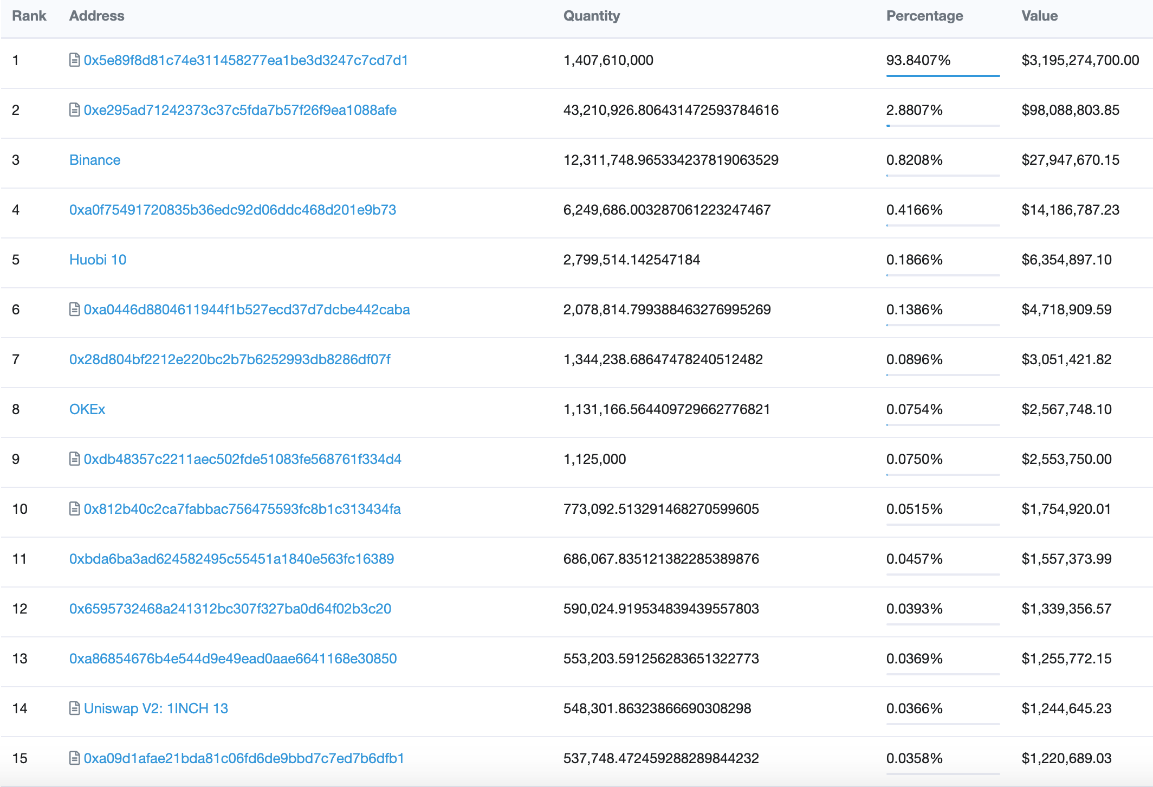Viewport: 1153px width, 787px height.
Task: Open the Uniswap V2: 1INCH 13 link
Action: [x=156, y=708]
